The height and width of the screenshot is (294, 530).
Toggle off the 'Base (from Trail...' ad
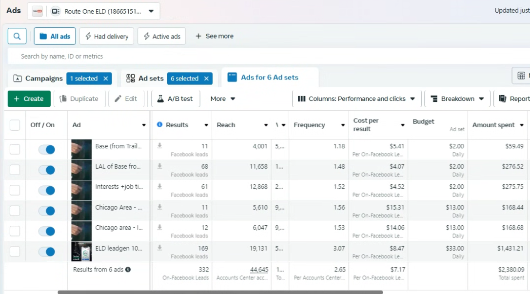[x=47, y=150]
